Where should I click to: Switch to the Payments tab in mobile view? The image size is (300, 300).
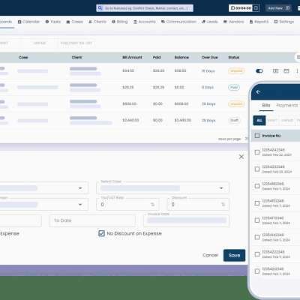click(287, 105)
